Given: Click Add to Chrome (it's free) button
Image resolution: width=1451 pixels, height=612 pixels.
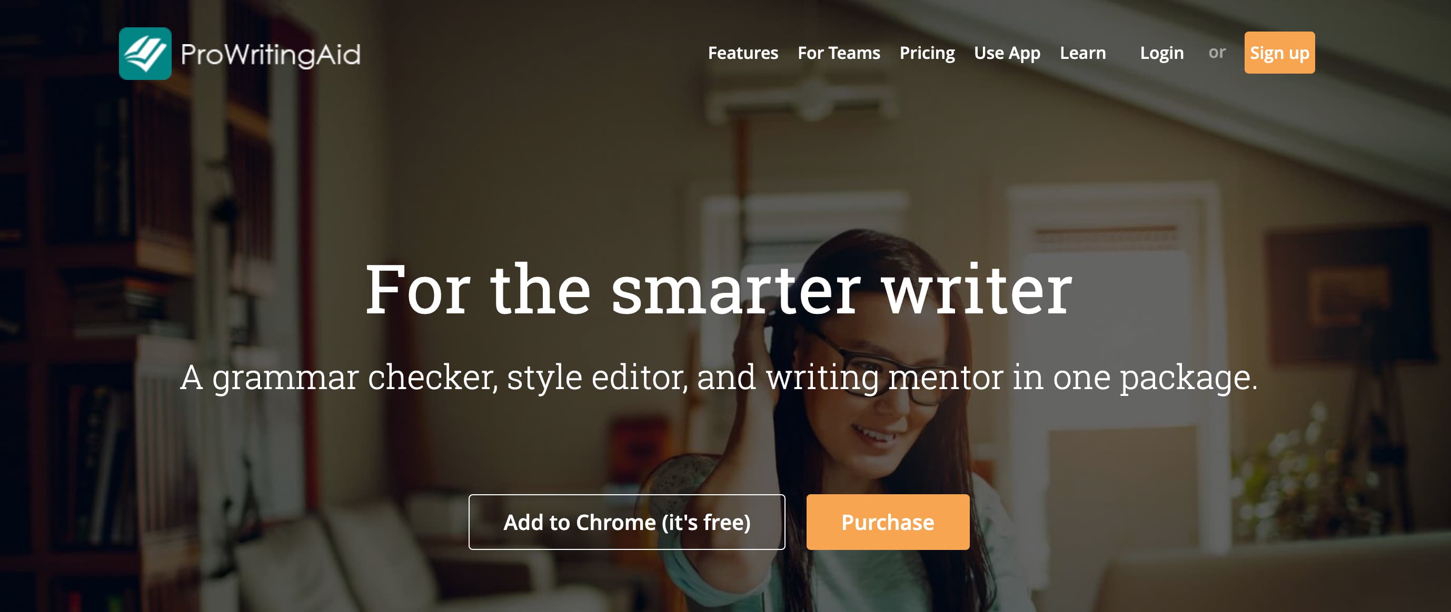Looking at the screenshot, I should 627,522.
